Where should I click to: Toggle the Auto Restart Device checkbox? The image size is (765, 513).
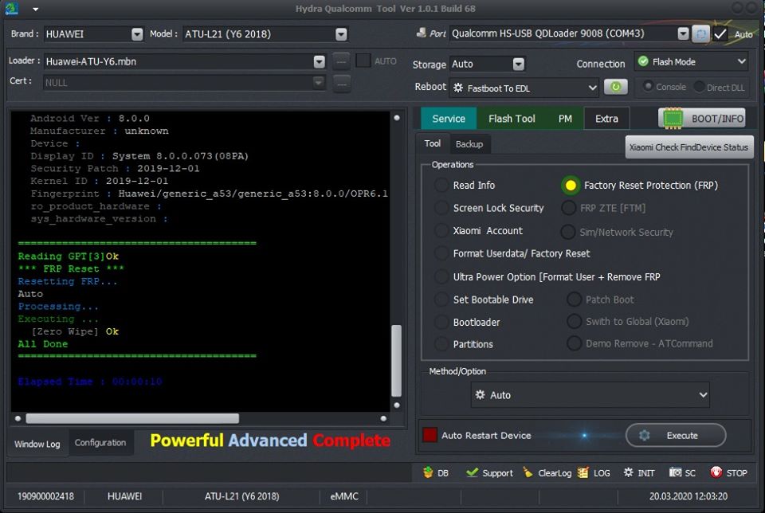click(x=430, y=435)
